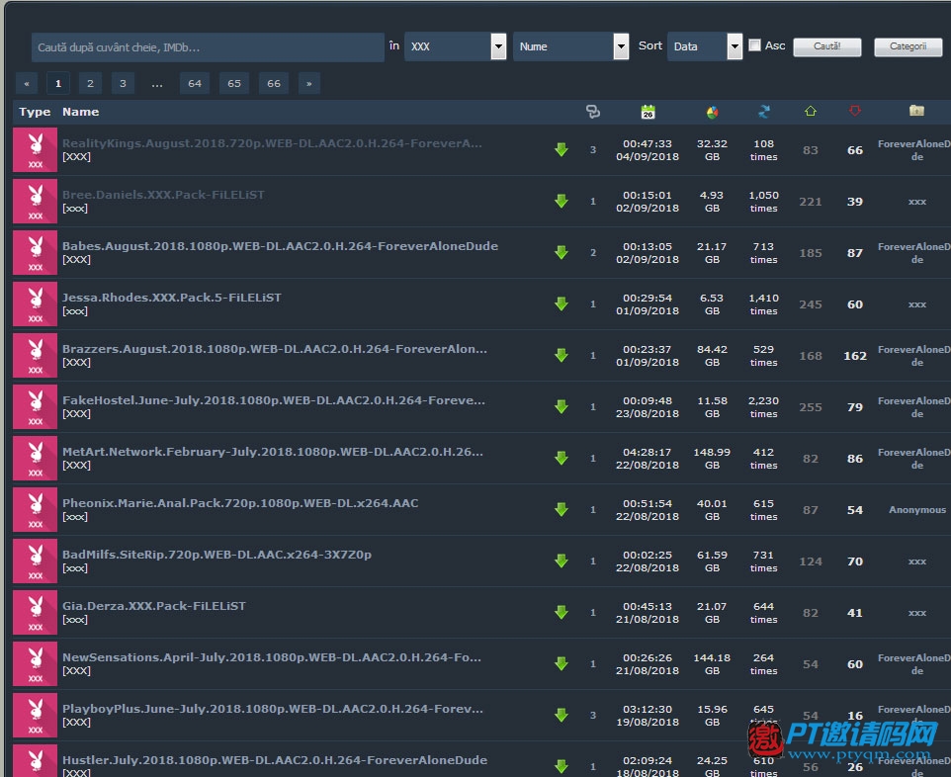
Task: Click the next page arrow button
Action: point(309,83)
